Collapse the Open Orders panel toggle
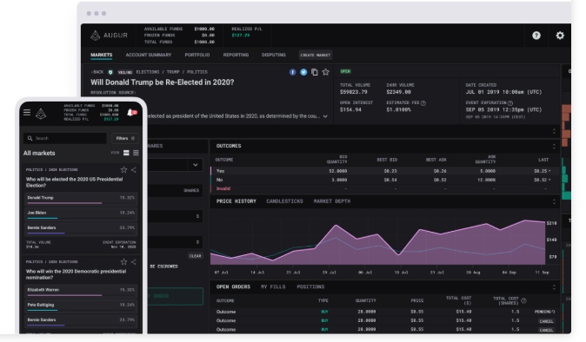 click(554, 287)
